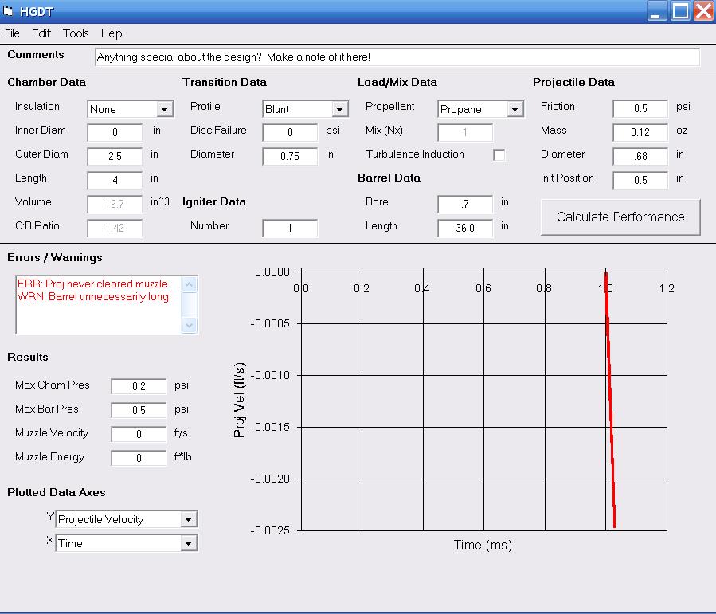
Task: Close the HGDT application window
Action: pos(703,10)
